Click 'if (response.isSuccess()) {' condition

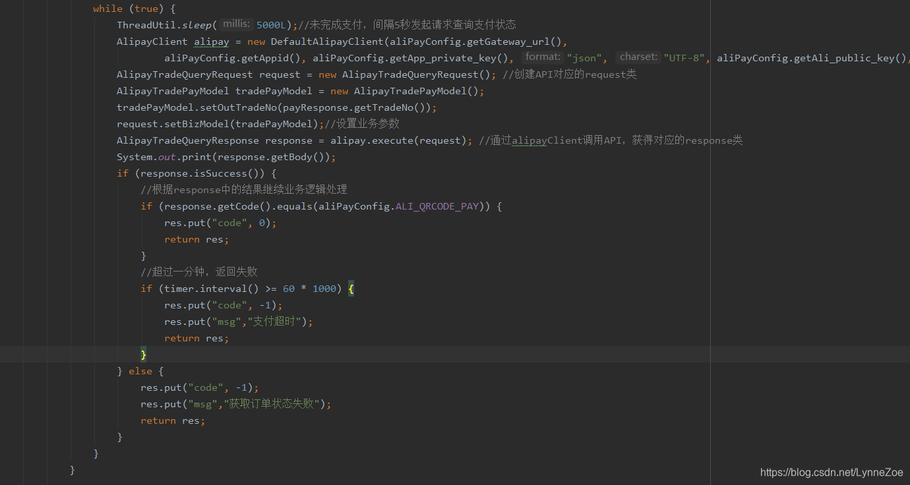197,173
